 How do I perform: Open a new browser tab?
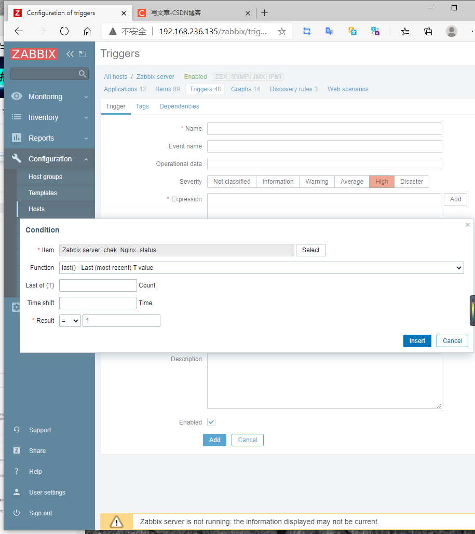tap(264, 13)
